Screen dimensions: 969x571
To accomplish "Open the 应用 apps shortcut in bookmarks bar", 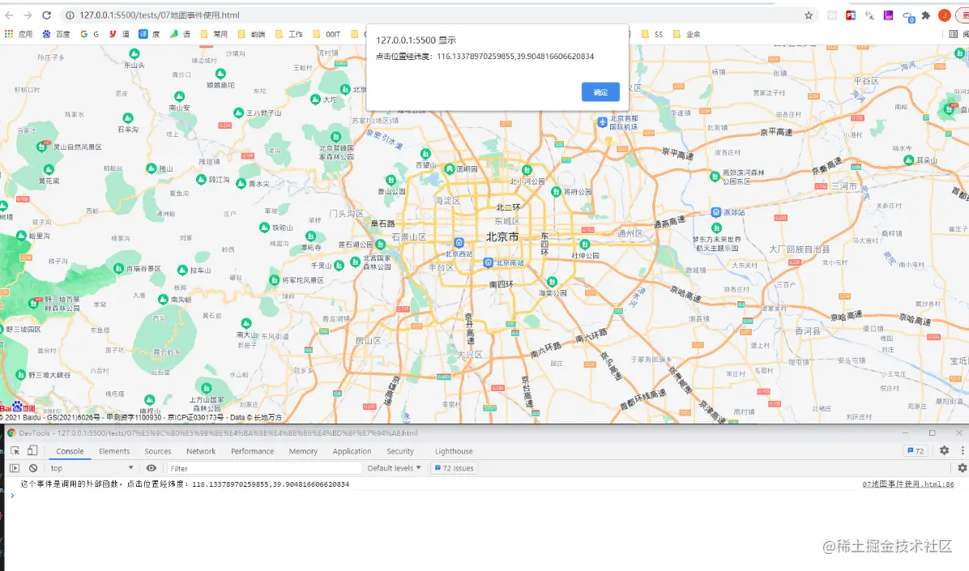I will tap(19, 34).
